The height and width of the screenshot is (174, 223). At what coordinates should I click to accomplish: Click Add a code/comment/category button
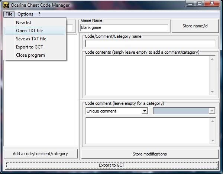pyautogui.click(x=41, y=154)
